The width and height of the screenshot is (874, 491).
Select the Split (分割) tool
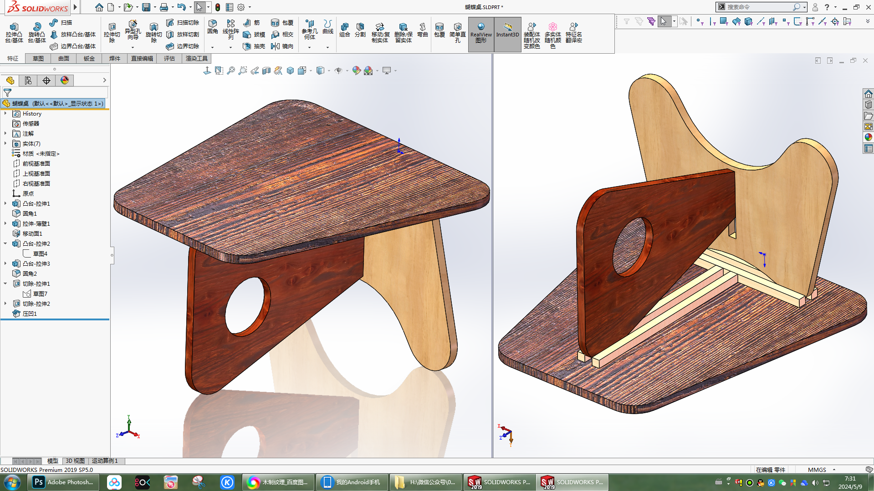click(360, 30)
